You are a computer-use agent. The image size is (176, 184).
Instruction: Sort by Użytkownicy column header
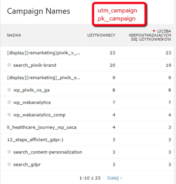(101, 35)
